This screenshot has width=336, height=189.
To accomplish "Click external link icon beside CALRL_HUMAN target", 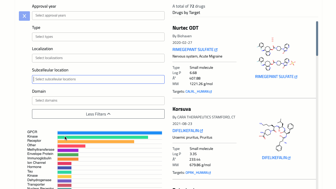I will [x=211, y=91].
